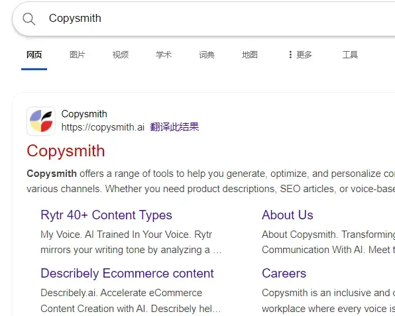The image size is (395, 316).
Task: Click the bold Copysmith description snippet
Action: point(52,174)
